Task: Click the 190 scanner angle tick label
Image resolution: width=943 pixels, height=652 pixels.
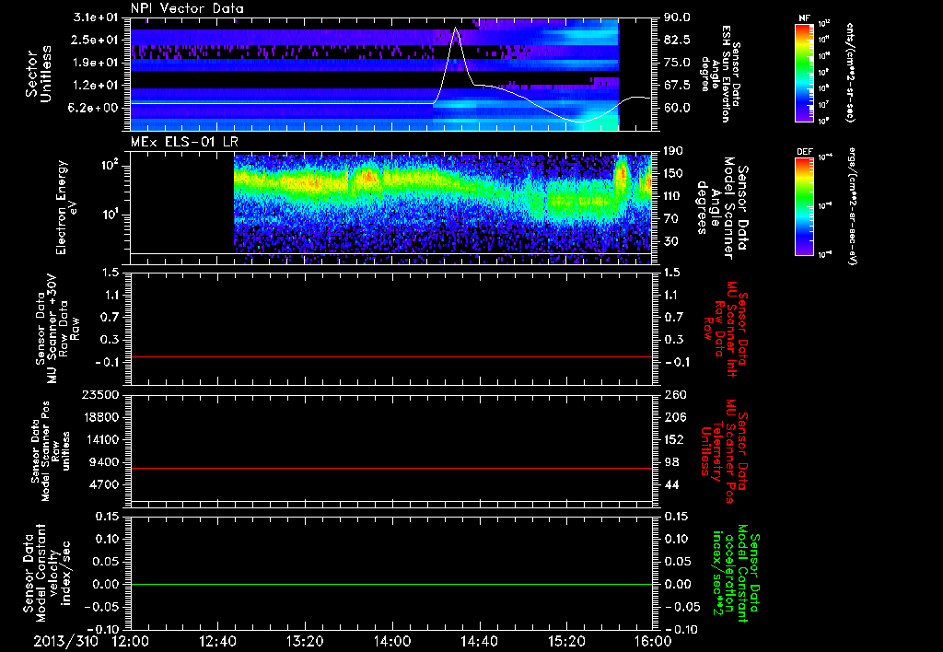Action: coord(673,151)
